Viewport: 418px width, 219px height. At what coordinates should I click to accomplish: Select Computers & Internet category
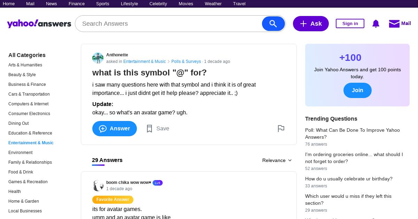[29, 104]
